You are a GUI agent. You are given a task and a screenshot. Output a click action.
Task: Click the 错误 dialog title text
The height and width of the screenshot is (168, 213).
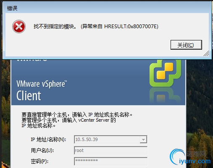coord(12,8)
